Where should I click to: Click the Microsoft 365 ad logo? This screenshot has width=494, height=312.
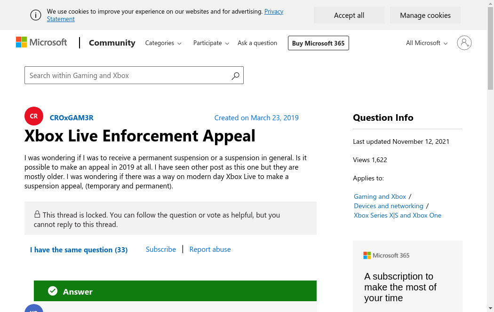386,256
